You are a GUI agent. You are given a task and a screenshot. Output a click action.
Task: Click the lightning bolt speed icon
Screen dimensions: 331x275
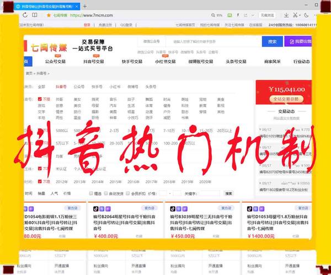coord(238,15)
